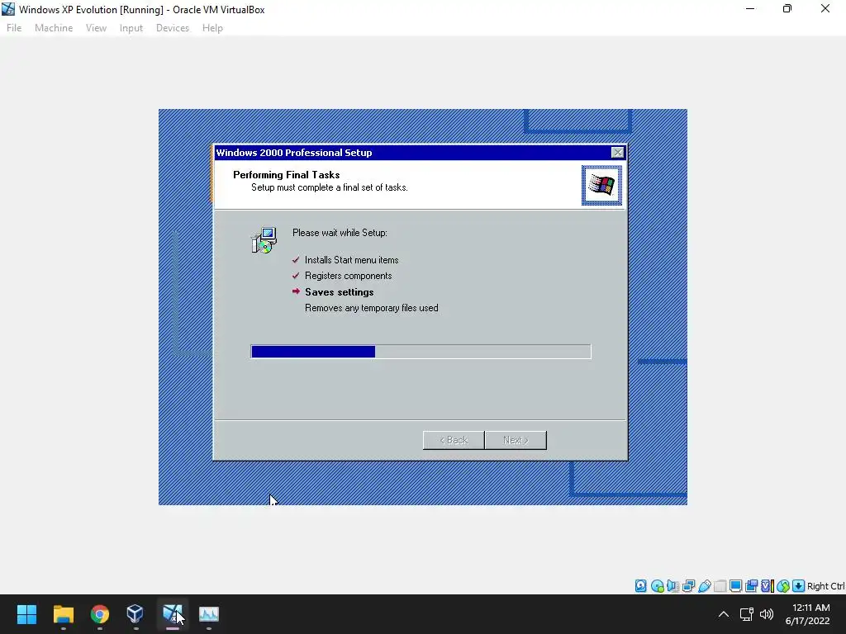Click the Setup progress bar

(x=421, y=352)
